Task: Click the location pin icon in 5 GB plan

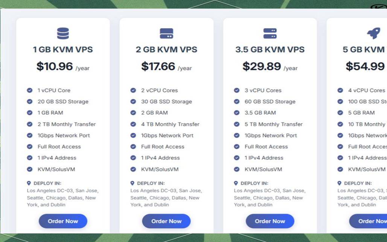Action: (x=339, y=183)
